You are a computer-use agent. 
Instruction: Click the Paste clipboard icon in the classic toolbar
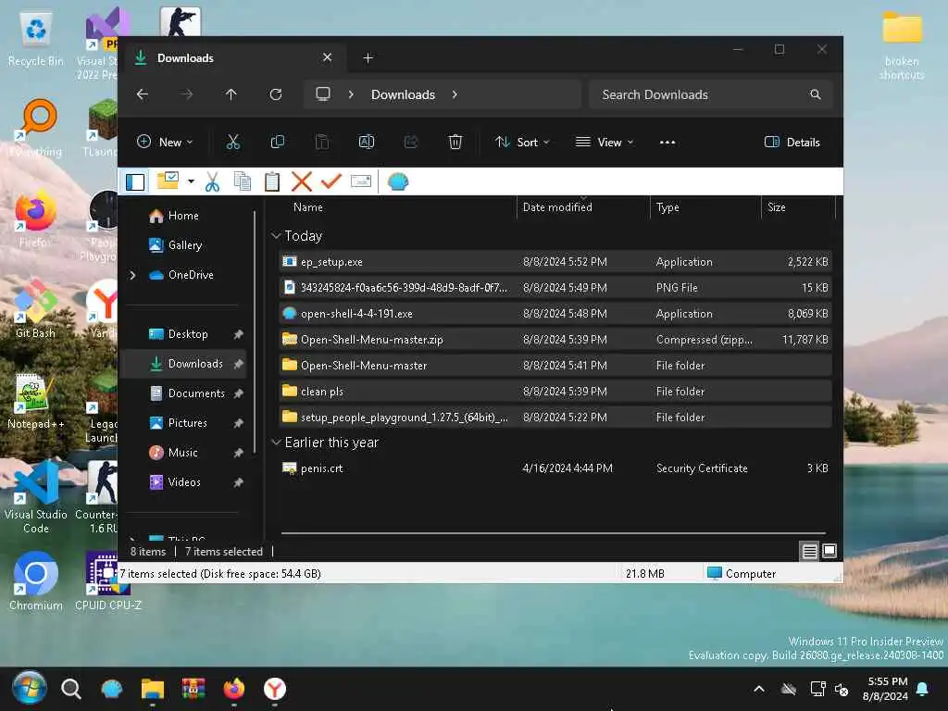coord(272,181)
